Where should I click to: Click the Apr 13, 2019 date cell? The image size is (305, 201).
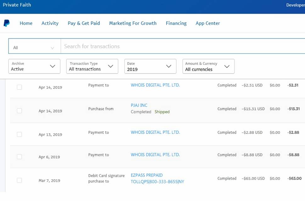[50, 135]
